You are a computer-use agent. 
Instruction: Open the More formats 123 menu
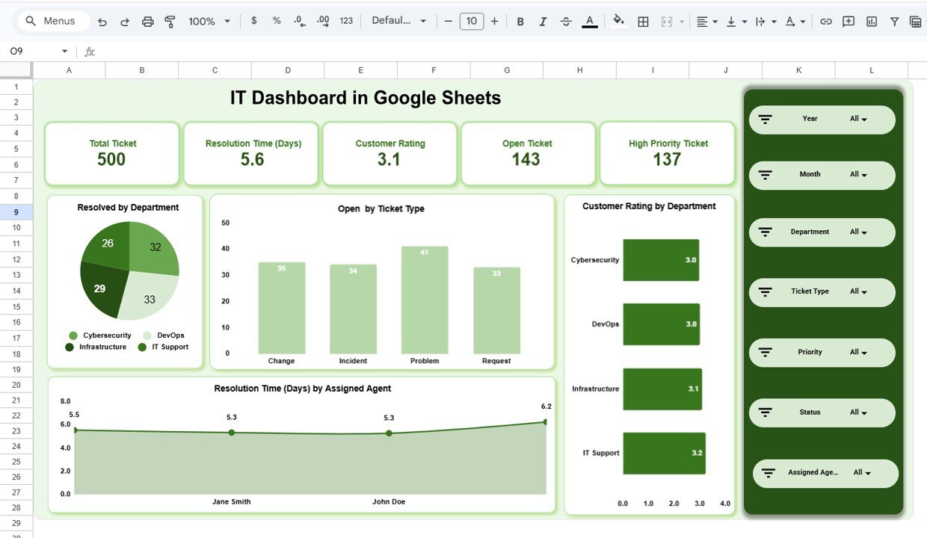[346, 21]
